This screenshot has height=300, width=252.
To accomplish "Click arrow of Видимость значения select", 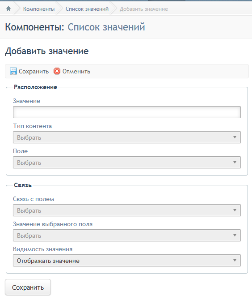I will 235,261.
